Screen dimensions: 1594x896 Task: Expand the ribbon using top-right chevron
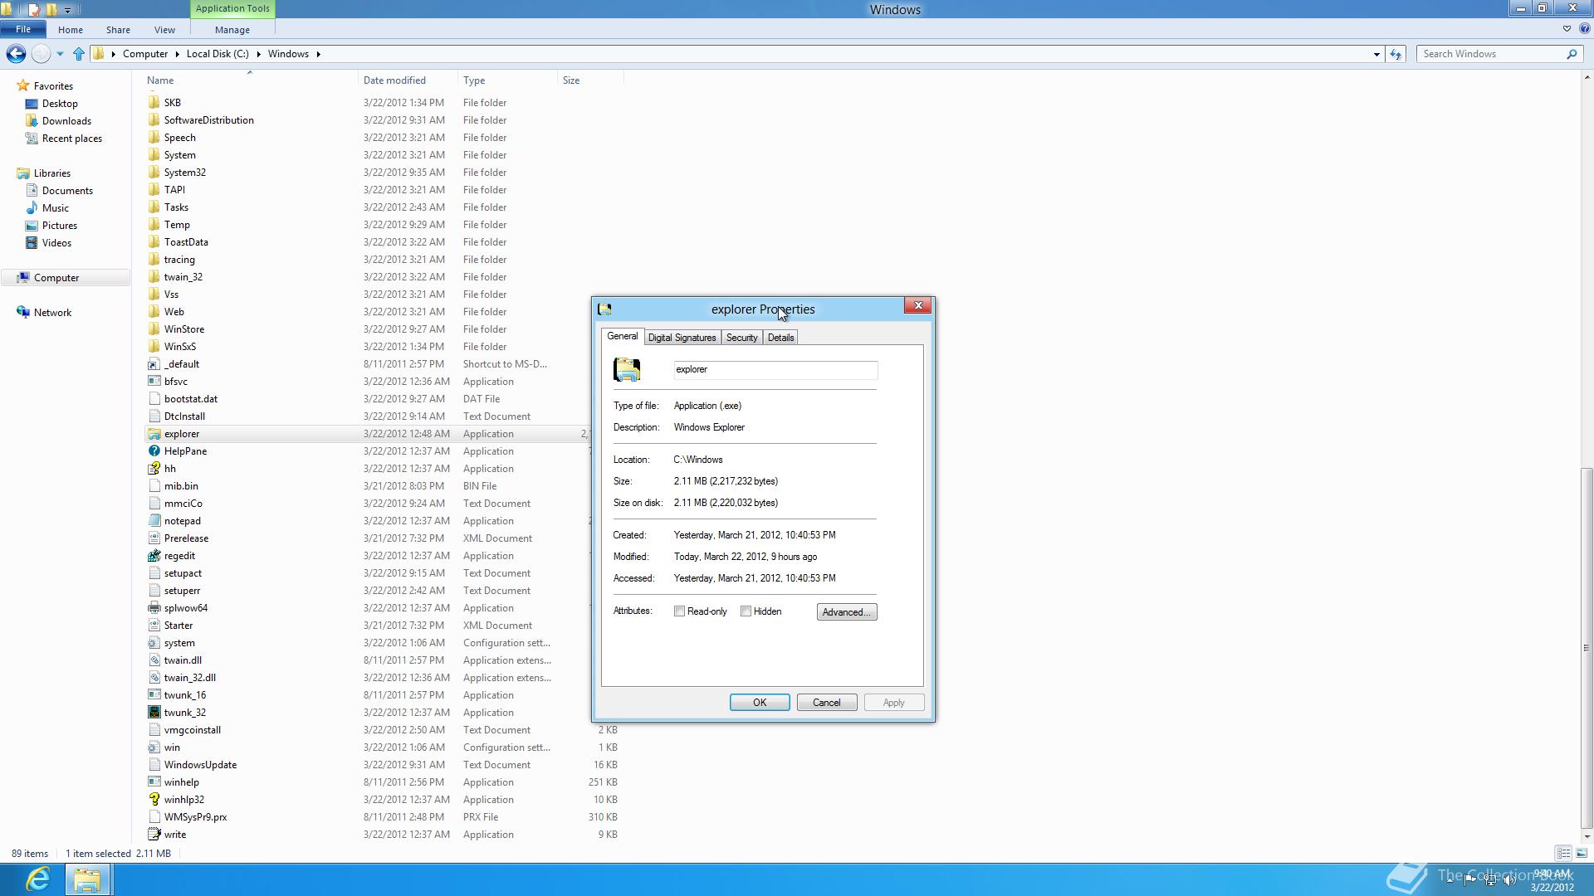1567,28
